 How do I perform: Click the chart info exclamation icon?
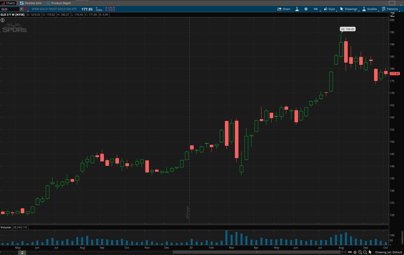point(2,20)
